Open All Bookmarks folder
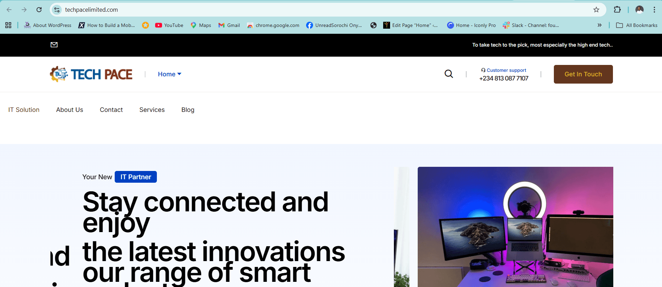 [637, 25]
